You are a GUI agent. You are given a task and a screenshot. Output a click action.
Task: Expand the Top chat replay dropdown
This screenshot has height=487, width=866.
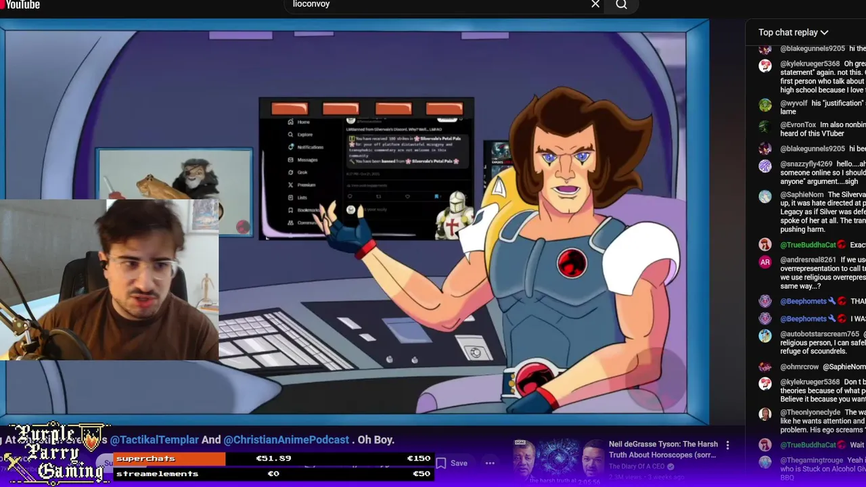pyautogui.click(x=793, y=32)
